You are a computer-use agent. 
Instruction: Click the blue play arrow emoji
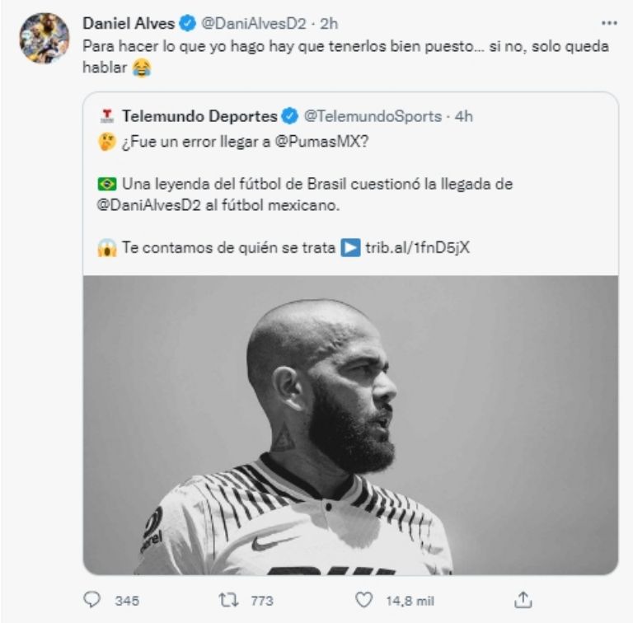pos(350,248)
